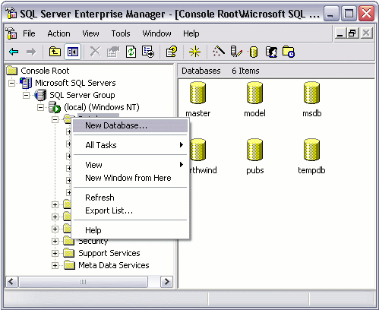Open the Action menu
The height and width of the screenshot is (310, 379).
58,33
